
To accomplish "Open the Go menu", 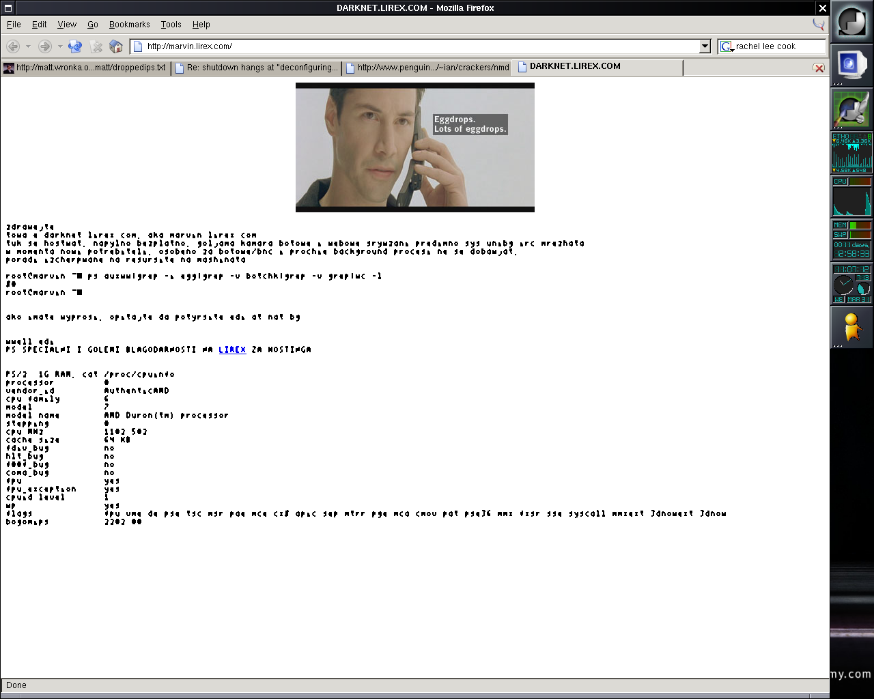I will click(93, 25).
